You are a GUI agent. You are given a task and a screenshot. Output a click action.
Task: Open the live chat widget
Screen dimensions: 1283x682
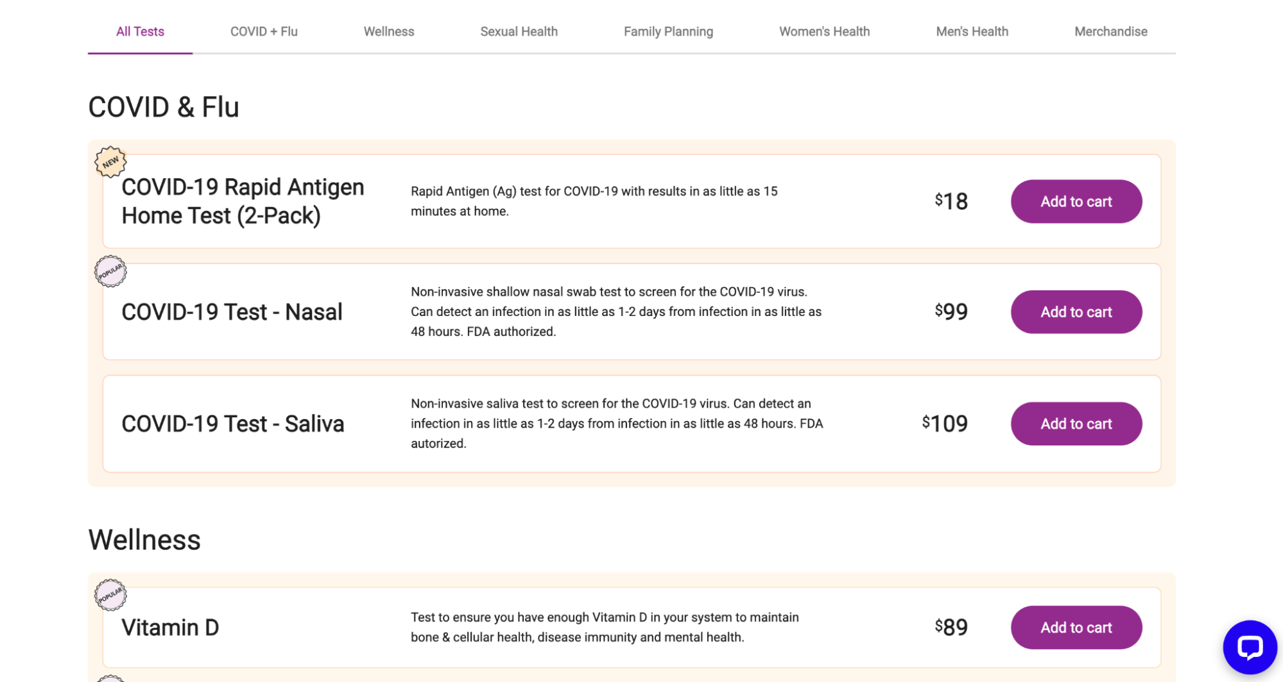coord(1251,647)
